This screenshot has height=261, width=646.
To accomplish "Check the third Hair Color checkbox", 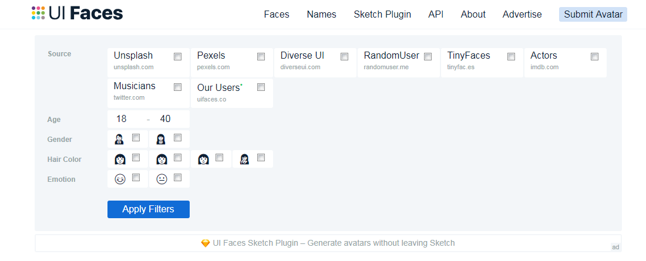I will coord(219,158).
